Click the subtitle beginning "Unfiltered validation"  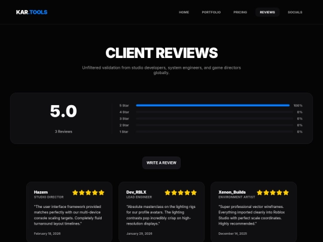pos(161,70)
